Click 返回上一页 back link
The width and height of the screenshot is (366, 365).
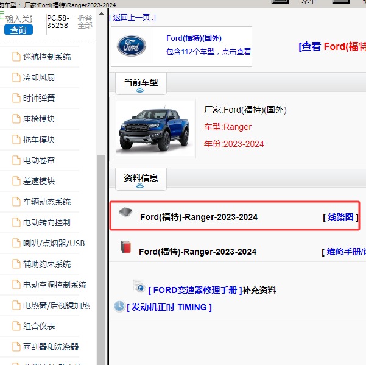(x=132, y=18)
